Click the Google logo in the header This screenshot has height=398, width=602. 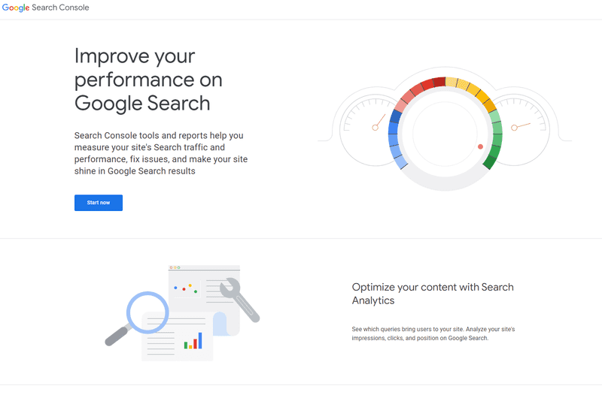pyautogui.click(x=16, y=8)
